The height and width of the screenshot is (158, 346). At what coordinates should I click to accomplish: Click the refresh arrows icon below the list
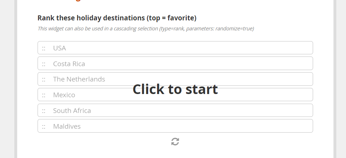click(175, 142)
